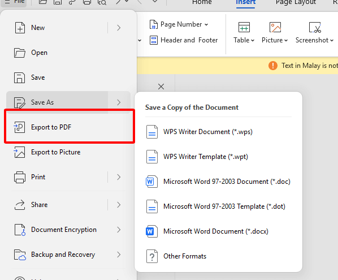Save as Microsoft Word 97-2003 Document (*.doc)

pyautogui.click(x=218, y=182)
